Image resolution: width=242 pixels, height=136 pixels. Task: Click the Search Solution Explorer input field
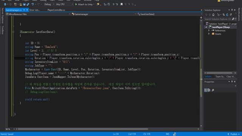[218, 19]
